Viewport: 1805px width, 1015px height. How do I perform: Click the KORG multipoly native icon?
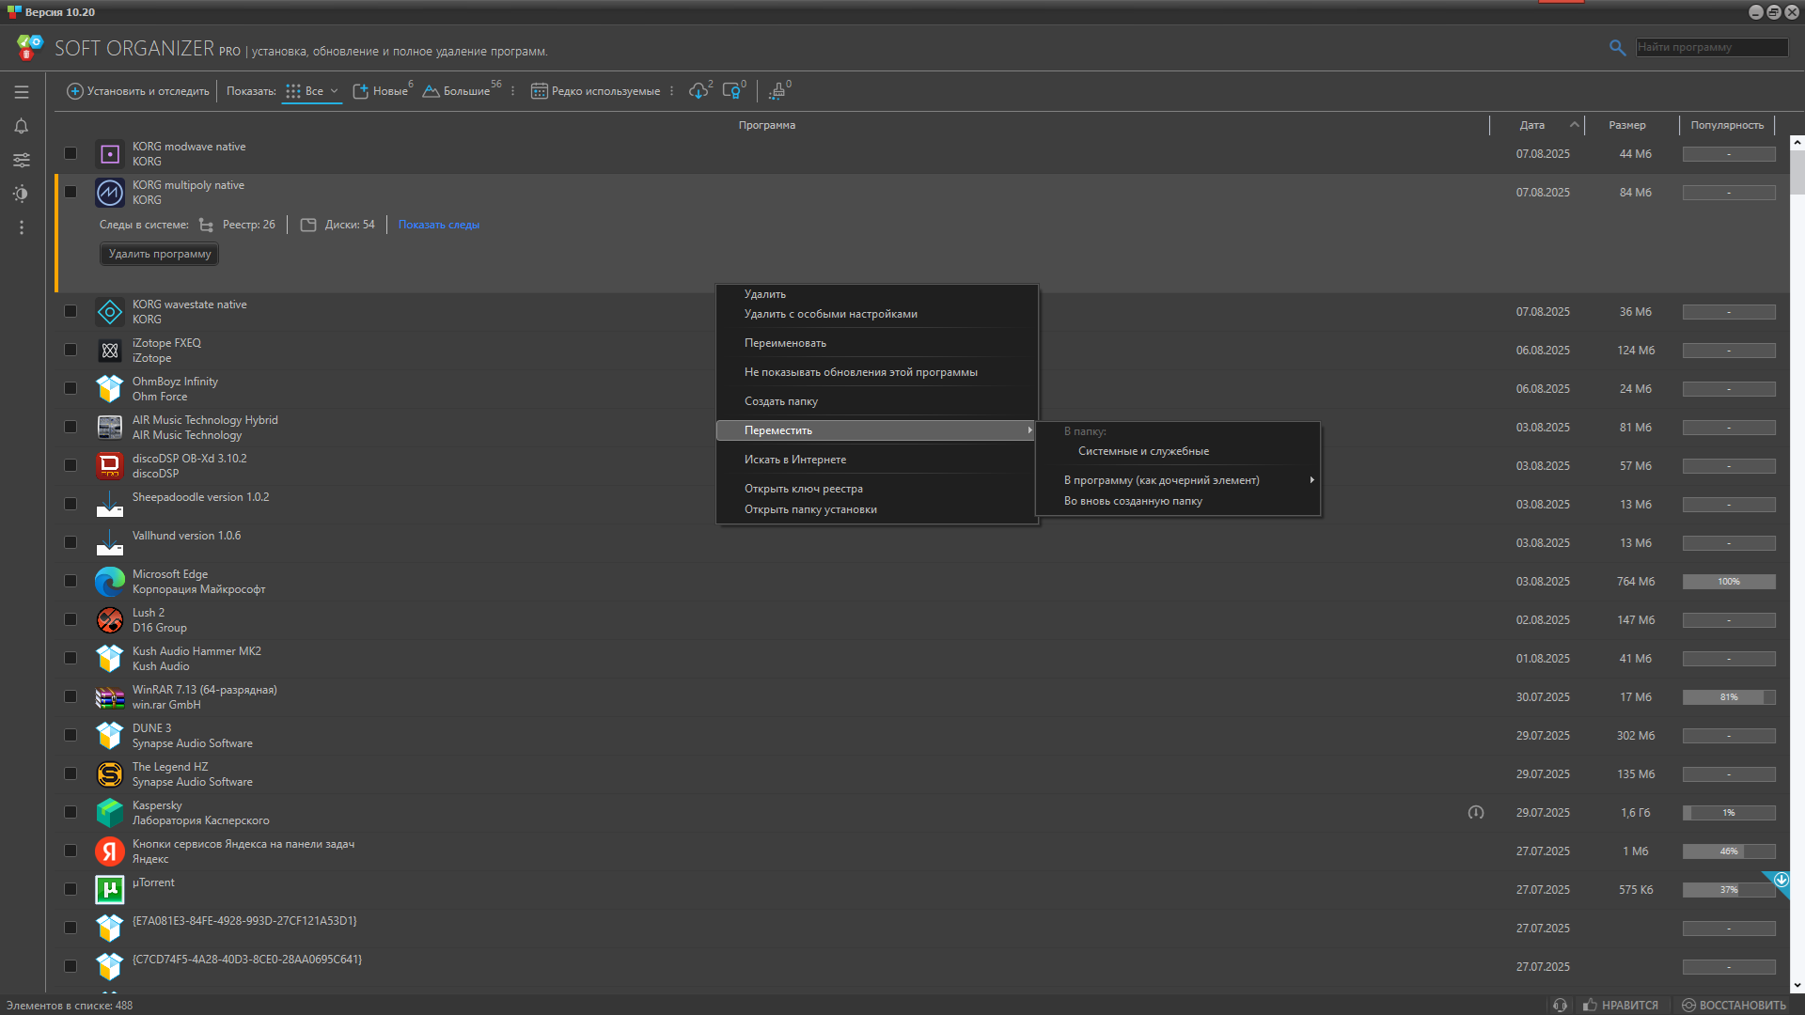(x=110, y=193)
